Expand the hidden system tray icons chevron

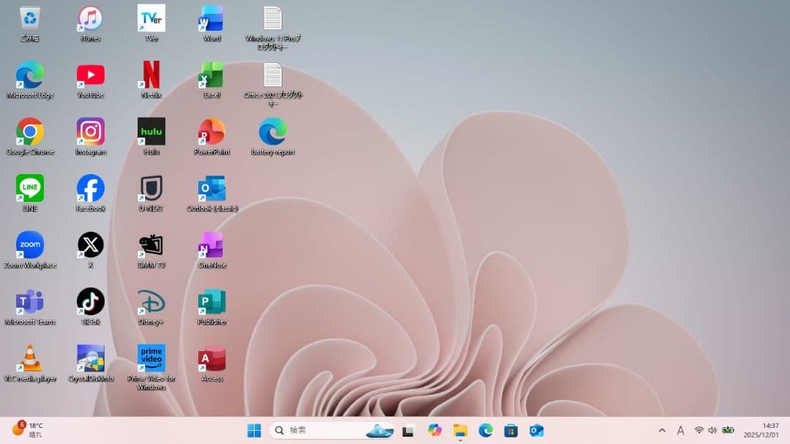tap(662, 430)
